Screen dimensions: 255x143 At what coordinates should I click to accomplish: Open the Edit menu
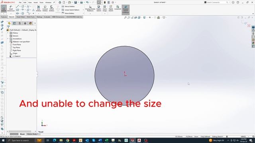pos(25,3)
